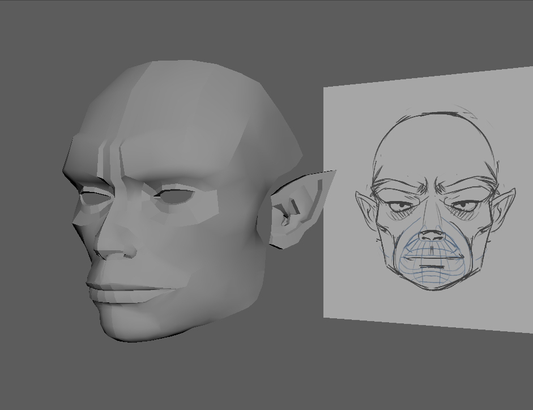The width and height of the screenshot is (533, 410).
Task: Click the 3D model's eye socket nearest the ear
Action: (x=176, y=196)
